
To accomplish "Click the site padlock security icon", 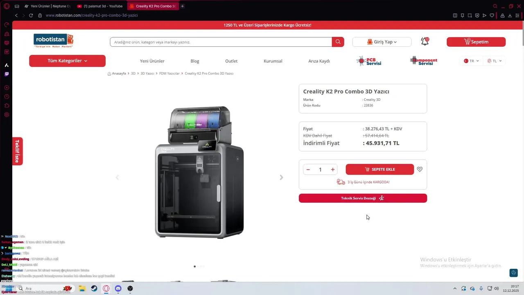I will tap(40, 15).
